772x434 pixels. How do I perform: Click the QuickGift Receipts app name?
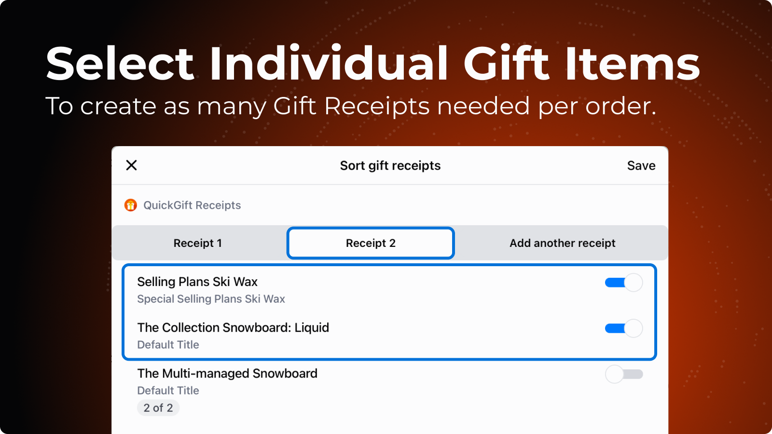(192, 205)
